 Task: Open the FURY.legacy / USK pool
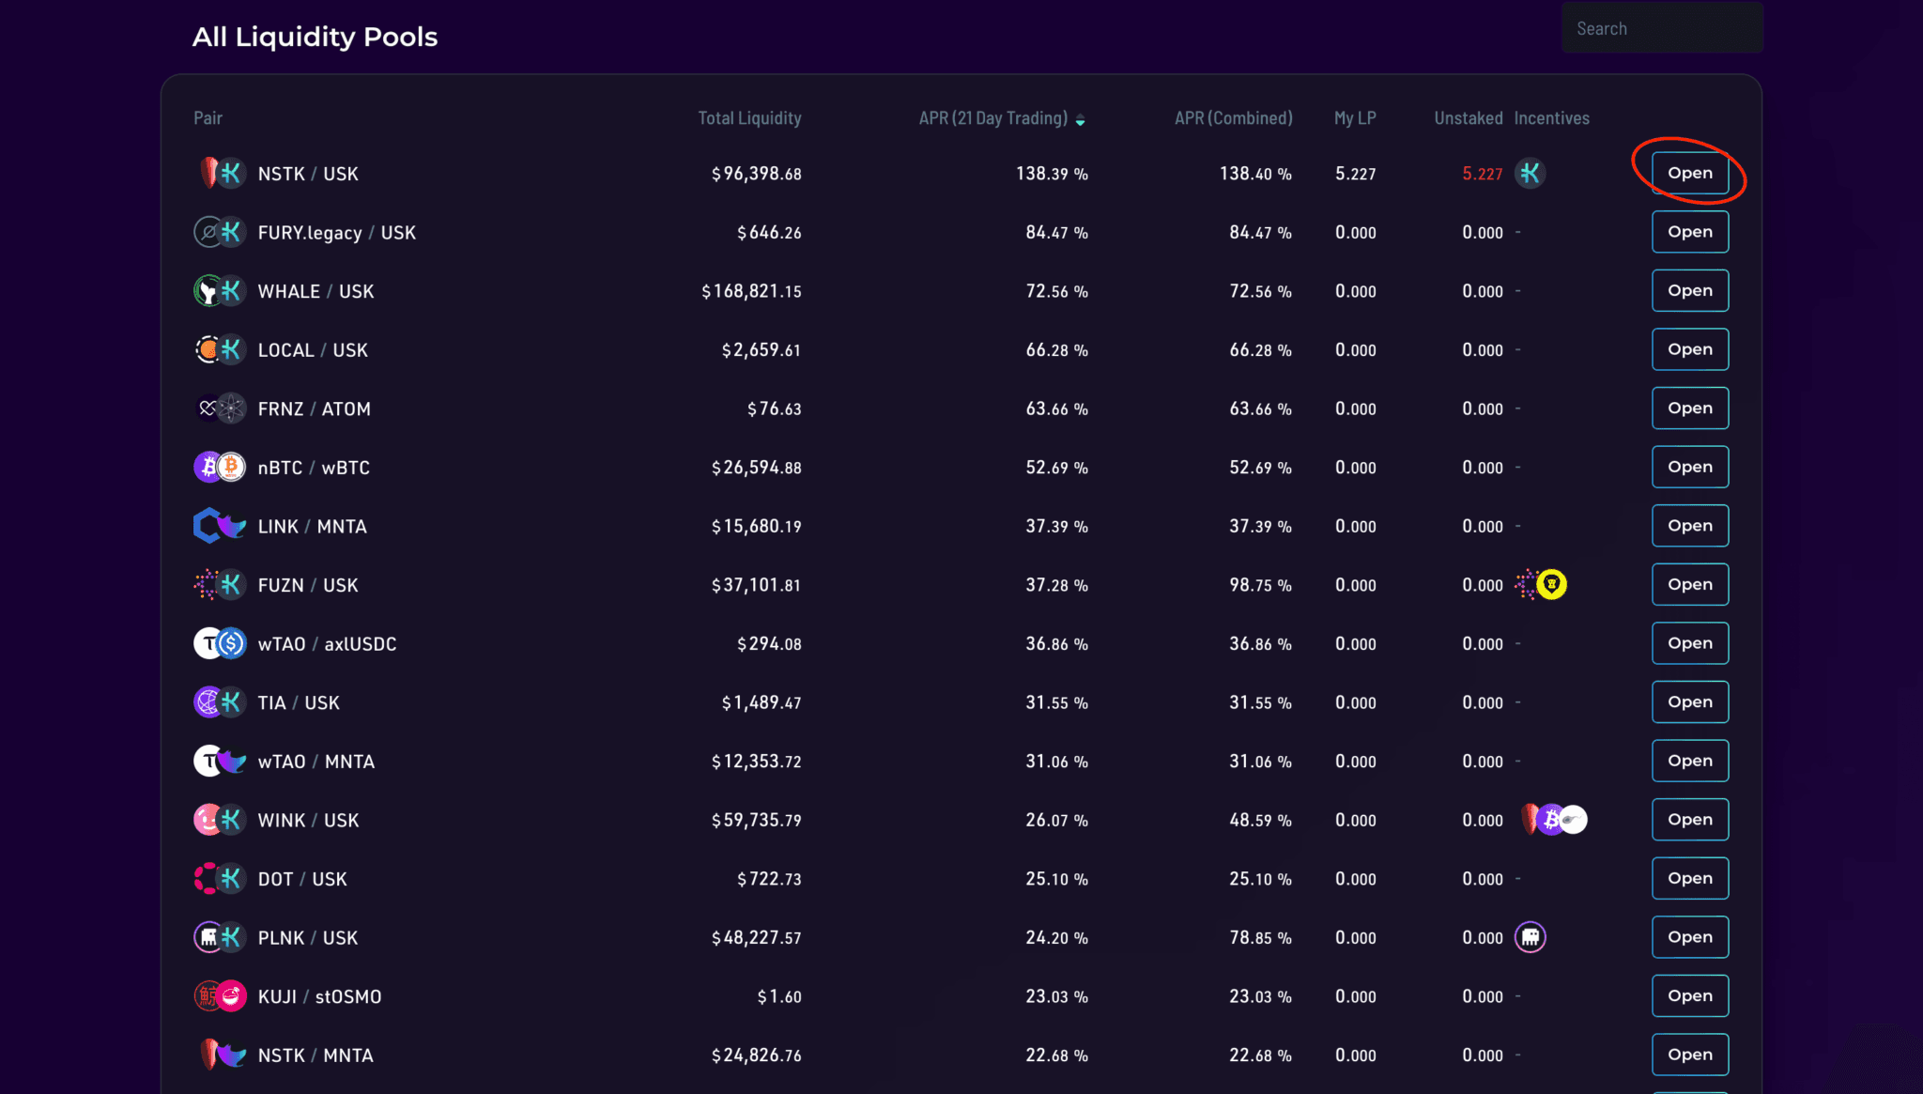click(x=1690, y=232)
